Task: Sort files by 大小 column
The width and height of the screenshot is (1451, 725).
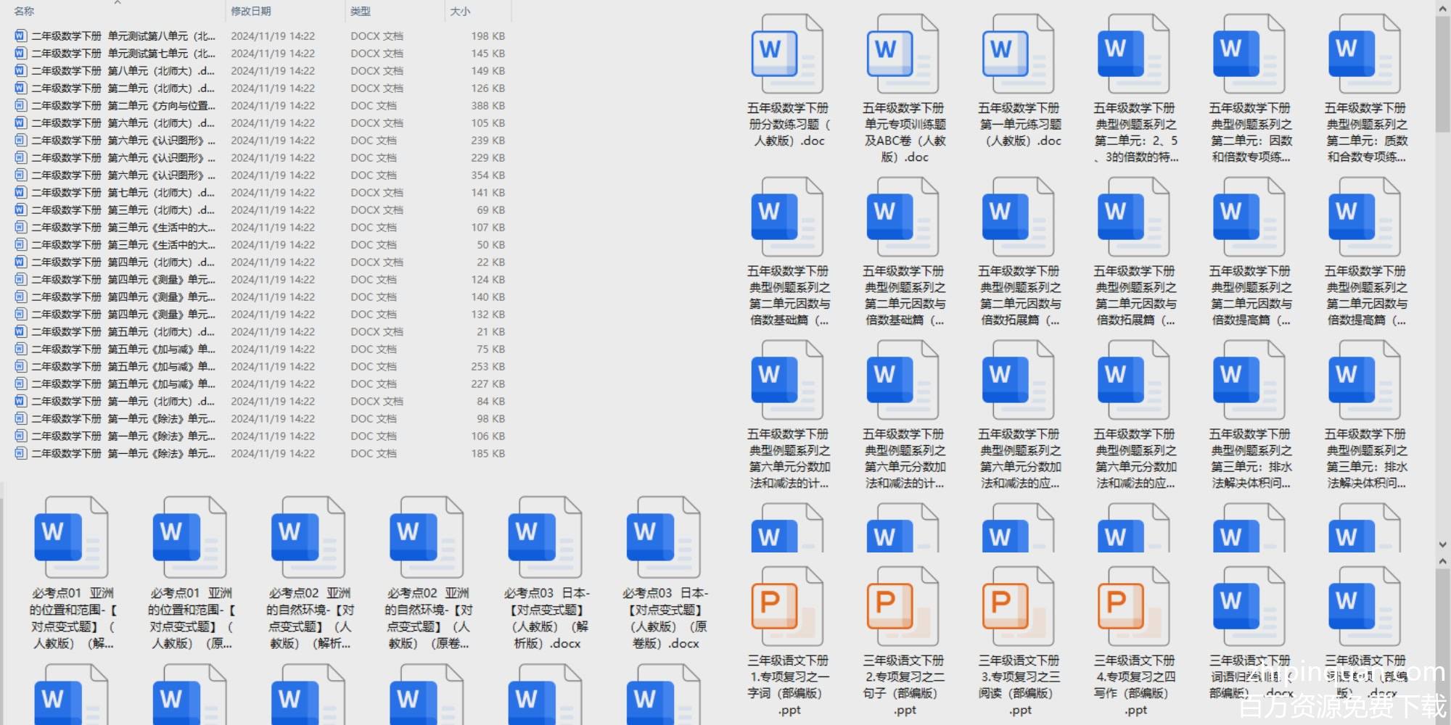Action: [x=460, y=12]
